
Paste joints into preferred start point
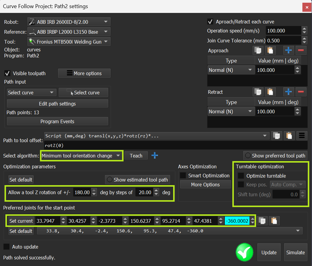[x=274, y=221]
